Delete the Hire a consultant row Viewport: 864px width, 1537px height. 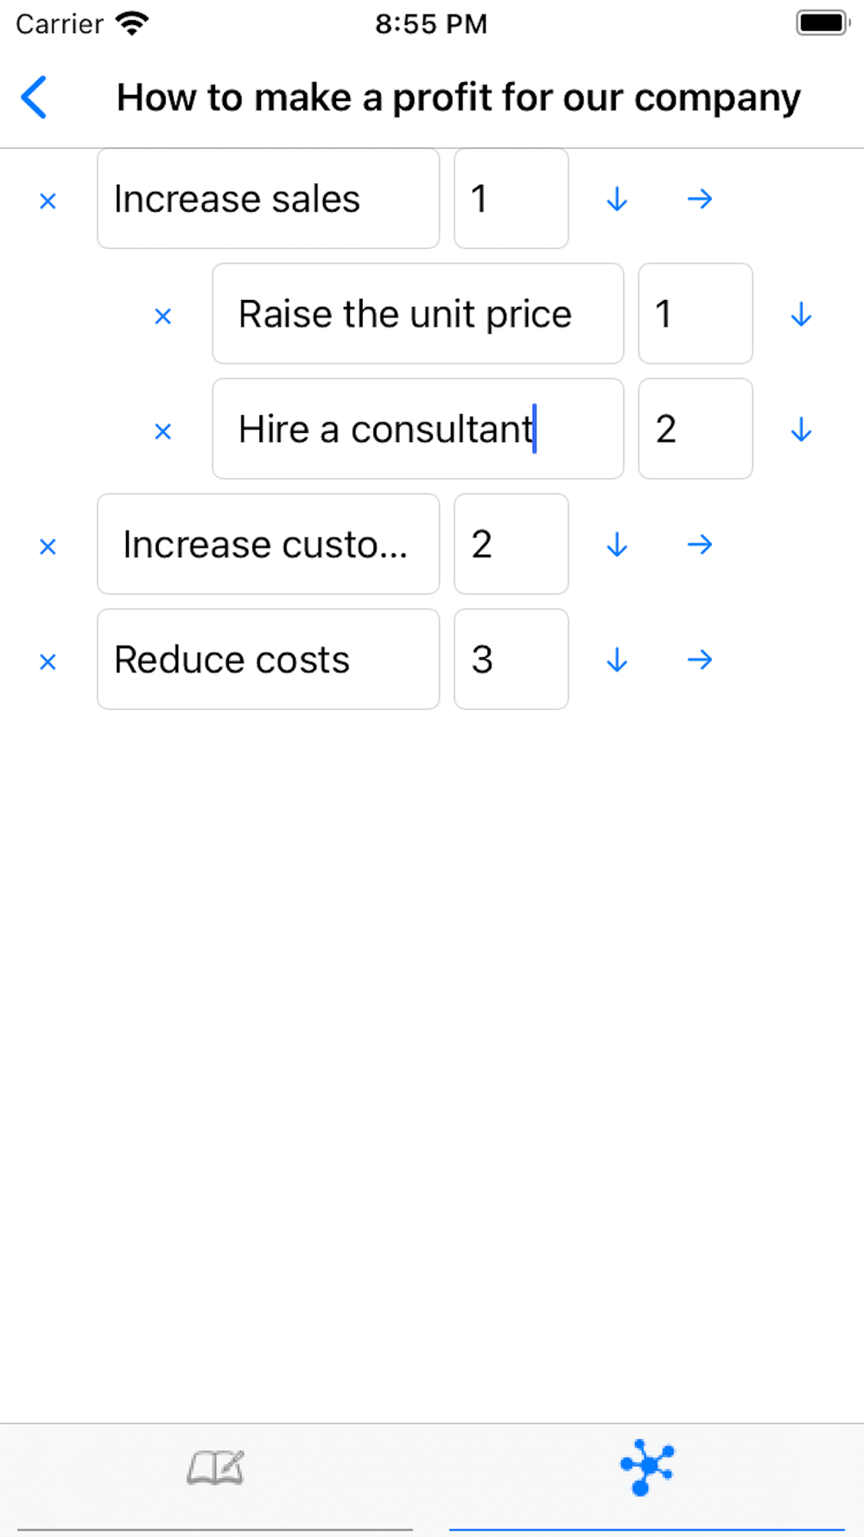[x=162, y=430]
